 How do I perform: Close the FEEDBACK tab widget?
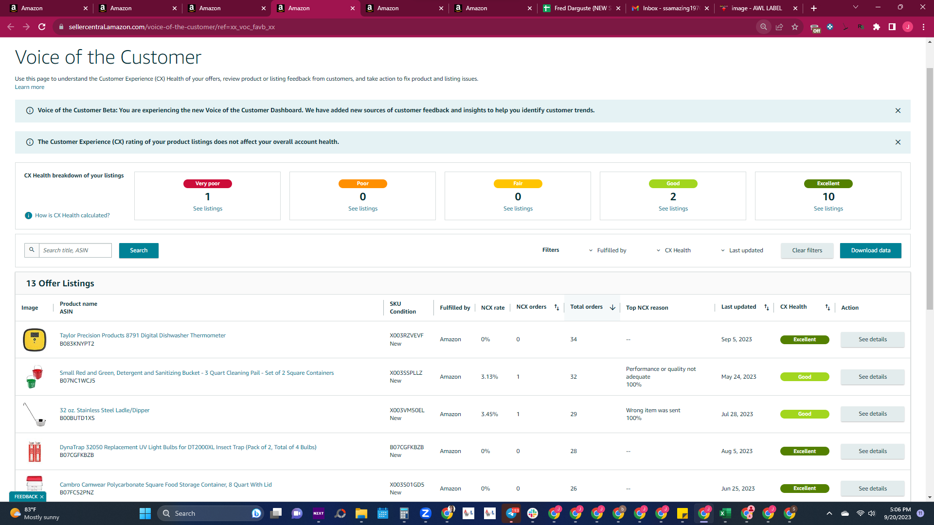point(42,497)
